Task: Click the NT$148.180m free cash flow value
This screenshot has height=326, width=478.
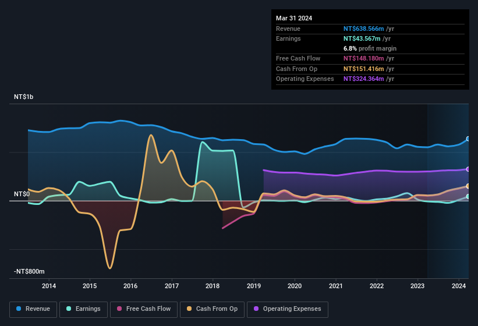Action: (x=363, y=58)
